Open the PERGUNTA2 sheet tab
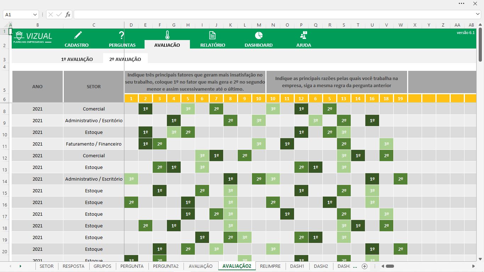Image resolution: width=484 pixels, height=272 pixels. 166,266
